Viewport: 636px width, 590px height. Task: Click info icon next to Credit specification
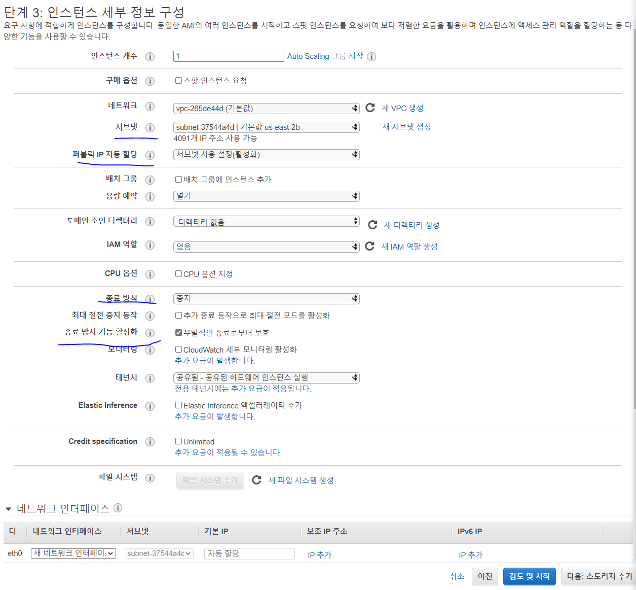point(150,442)
